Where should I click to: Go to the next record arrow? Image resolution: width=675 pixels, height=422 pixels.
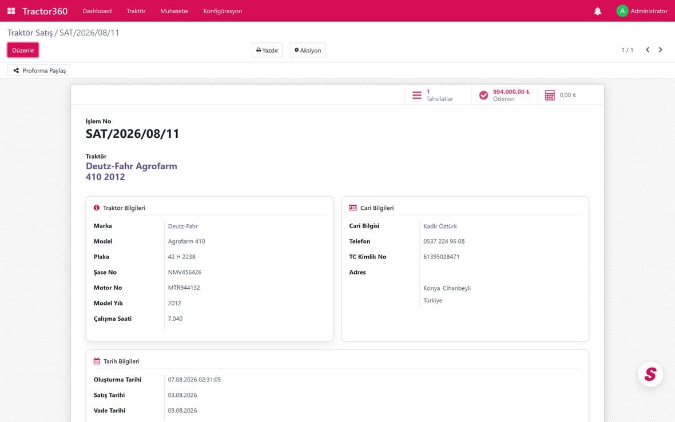[660, 50]
